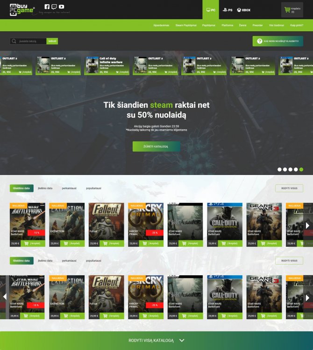Screen dimensions: 313x350
Task: Select the fourth hero slide dot beside green one
Action: (x=296, y=169)
